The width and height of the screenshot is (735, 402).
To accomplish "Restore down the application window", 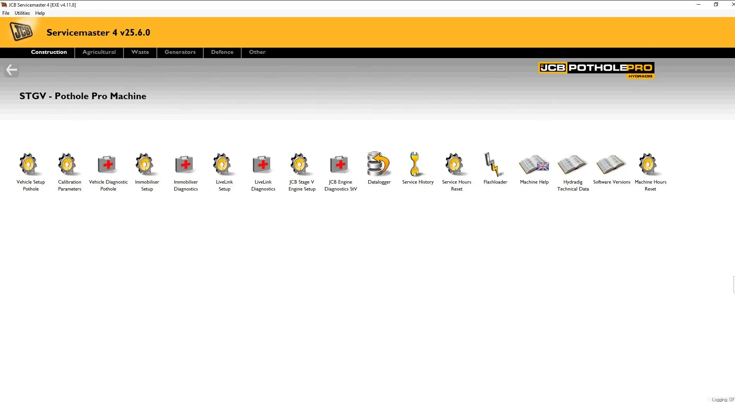I will (716, 5).
